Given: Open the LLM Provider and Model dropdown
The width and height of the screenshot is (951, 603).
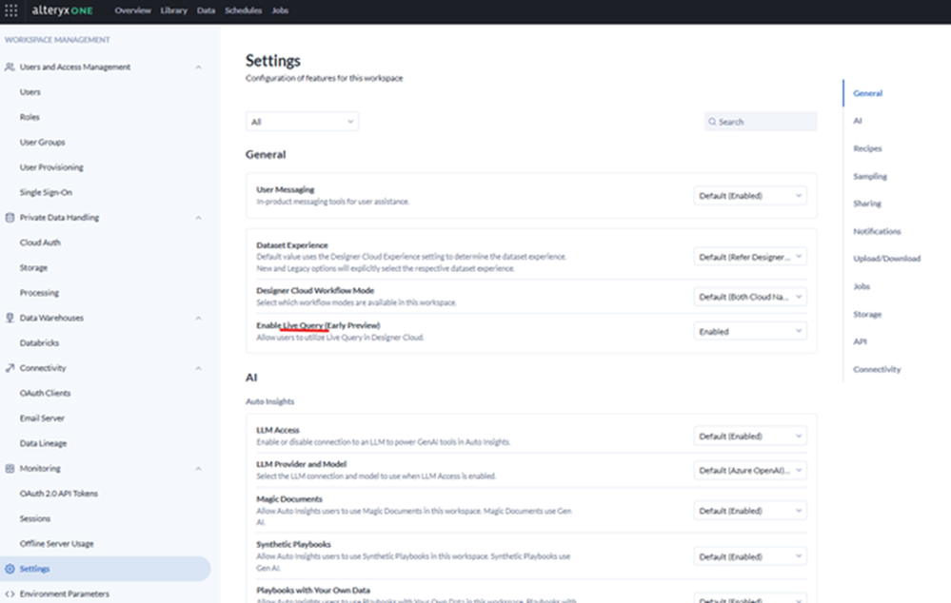Looking at the screenshot, I should tap(750, 470).
